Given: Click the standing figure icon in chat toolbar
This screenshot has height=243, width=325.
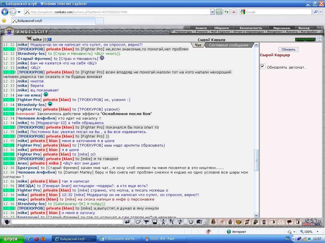Looking at the screenshot, I should point(163,222).
